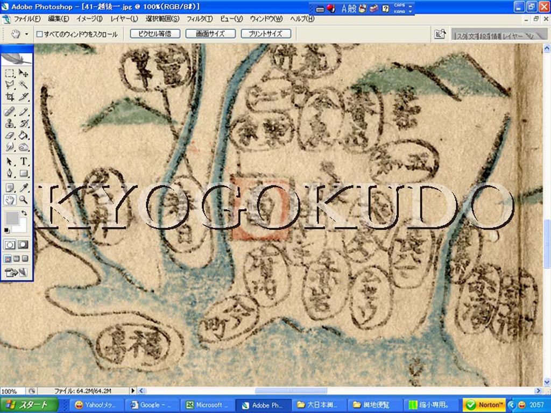The height and width of the screenshot is (413, 551).
Task: Open Adobe Online via the feather image
Action: (x=17, y=59)
